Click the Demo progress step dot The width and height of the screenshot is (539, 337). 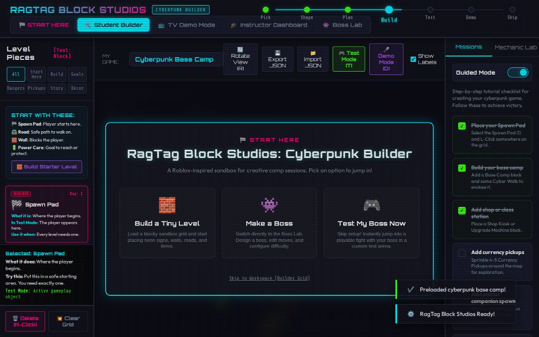coord(471,10)
